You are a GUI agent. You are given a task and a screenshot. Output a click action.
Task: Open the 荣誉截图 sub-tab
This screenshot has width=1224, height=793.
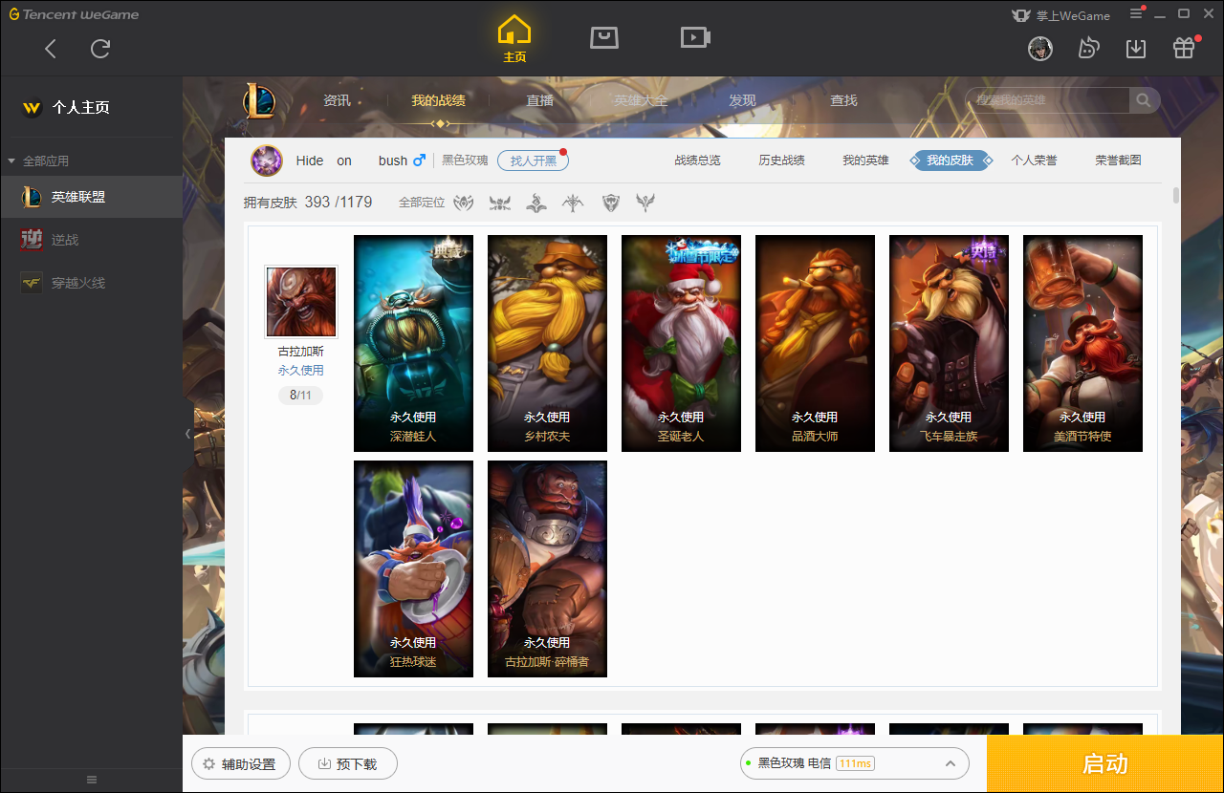point(1118,161)
